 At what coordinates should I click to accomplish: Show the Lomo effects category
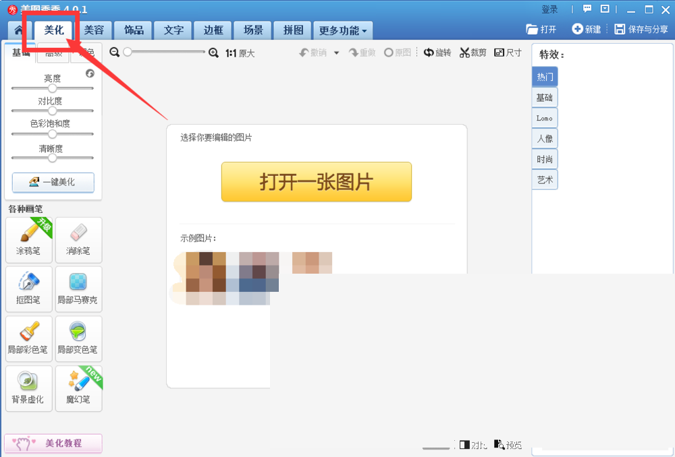545,118
